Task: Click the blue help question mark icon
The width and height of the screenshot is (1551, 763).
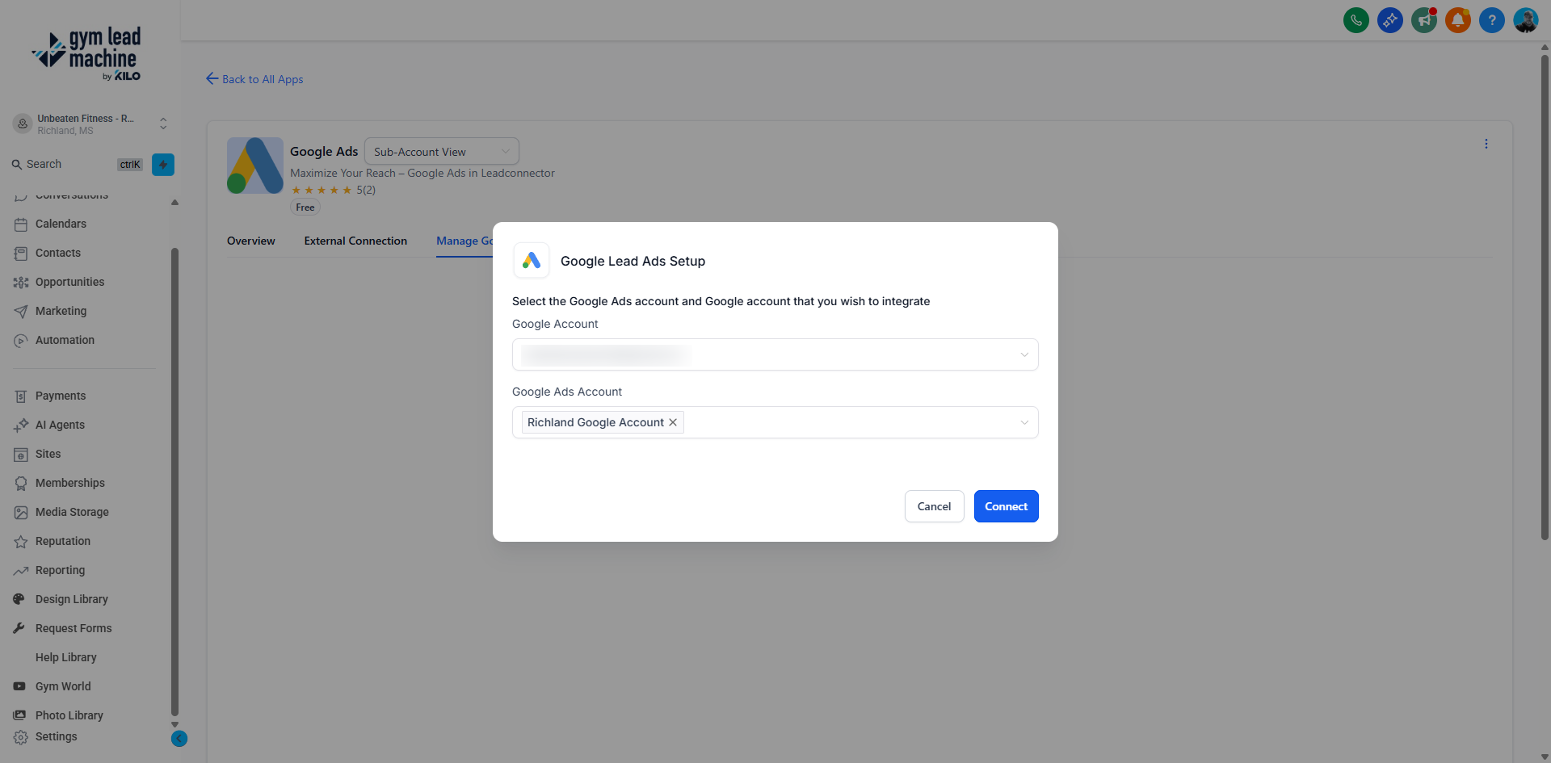Action: click(x=1492, y=20)
